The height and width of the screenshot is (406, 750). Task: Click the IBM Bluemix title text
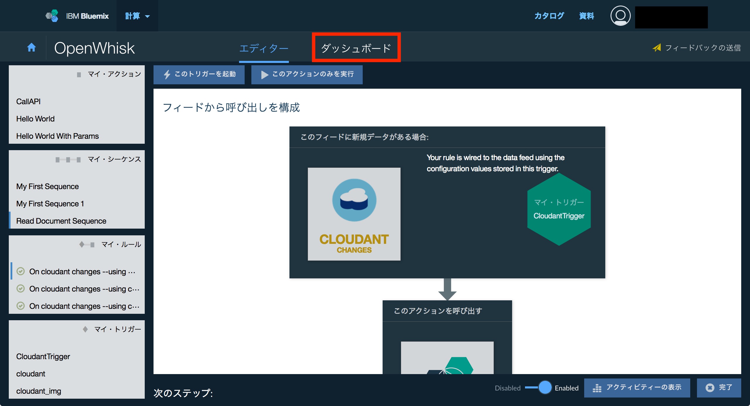(x=87, y=16)
